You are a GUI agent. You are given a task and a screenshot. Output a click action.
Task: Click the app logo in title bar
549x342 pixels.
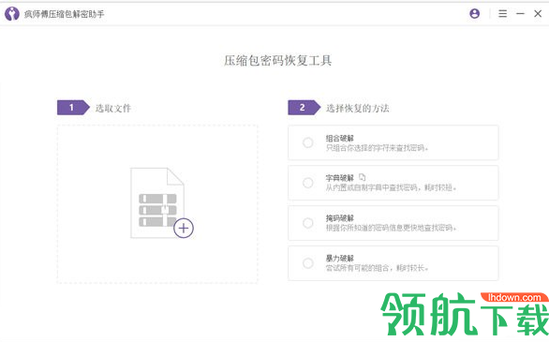point(12,14)
